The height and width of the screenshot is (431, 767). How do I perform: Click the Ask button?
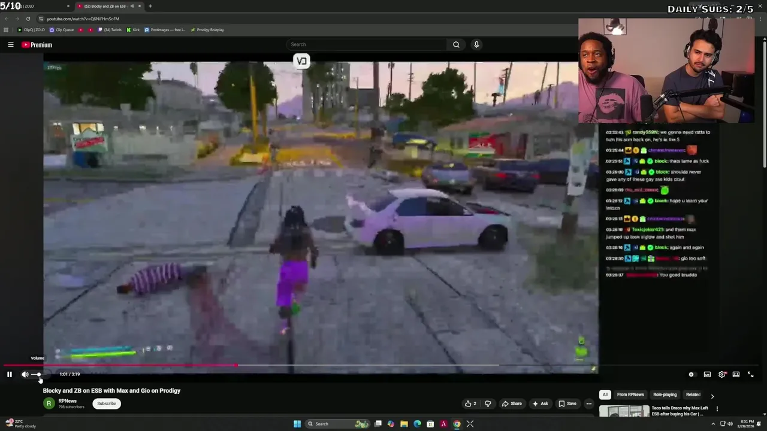click(540, 403)
